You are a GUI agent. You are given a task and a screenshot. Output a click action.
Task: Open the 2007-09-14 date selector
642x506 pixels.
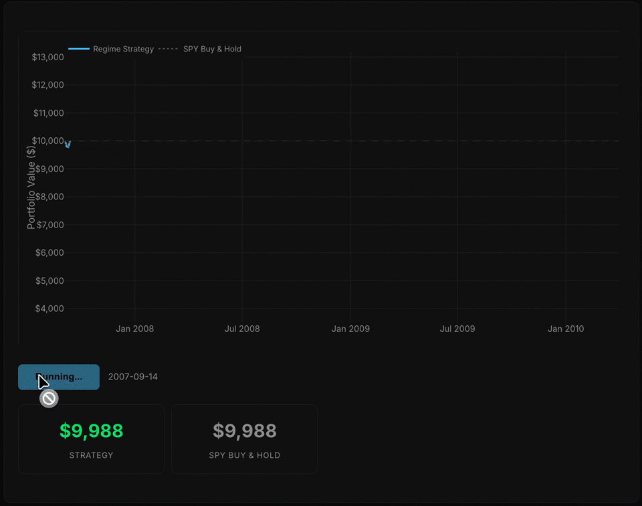133,376
